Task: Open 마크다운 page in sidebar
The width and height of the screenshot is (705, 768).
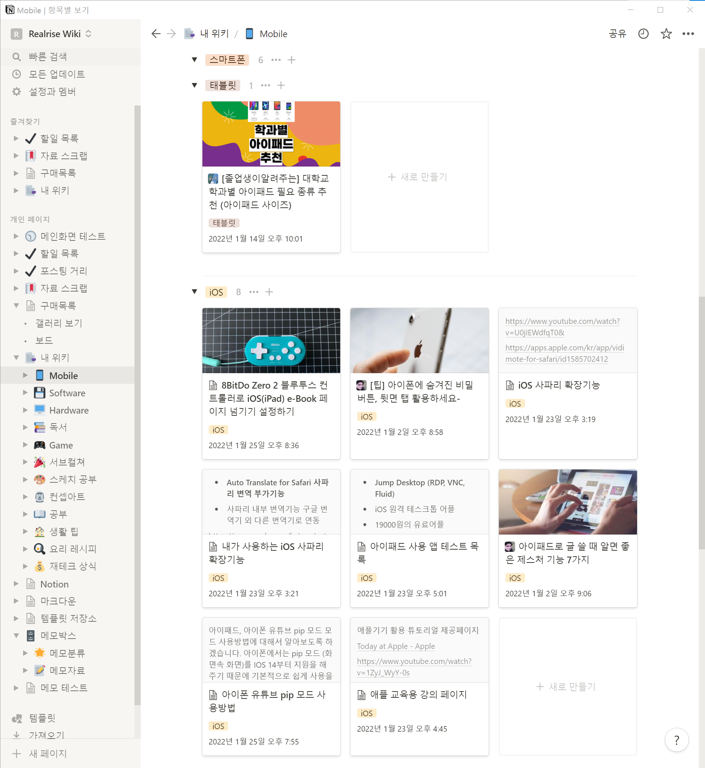Action: (x=67, y=601)
